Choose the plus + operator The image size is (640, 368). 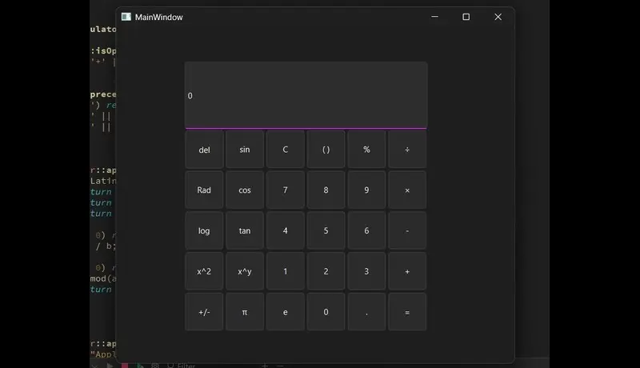click(407, 271)
